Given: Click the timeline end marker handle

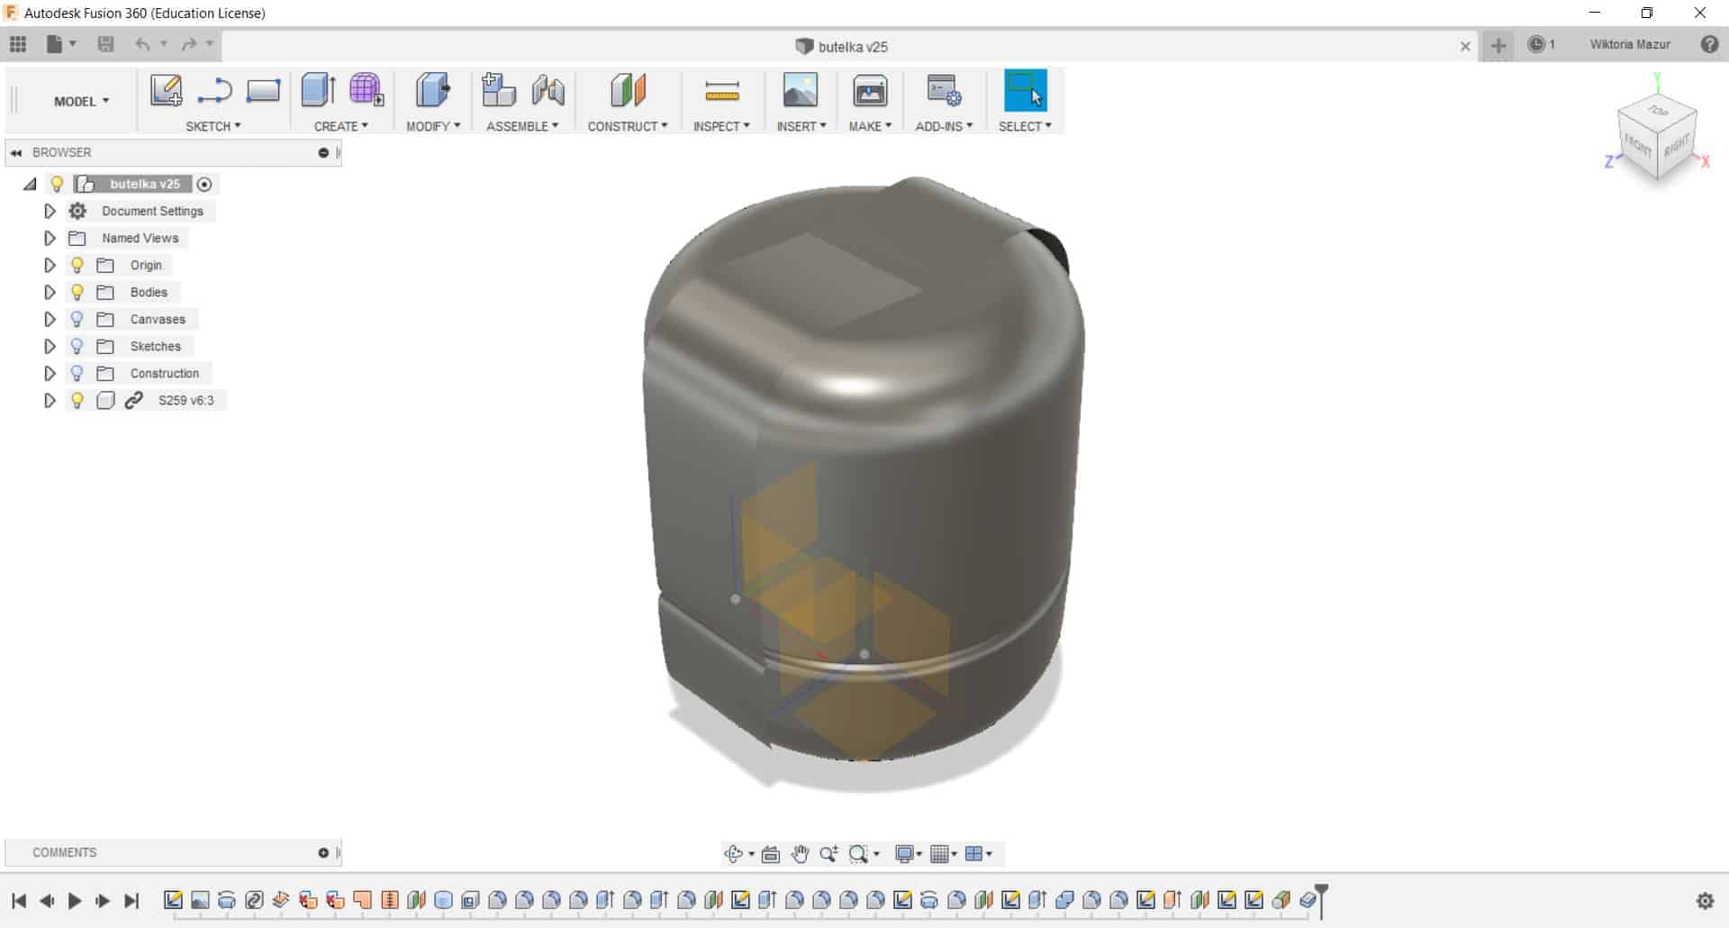Looking at the screenshot, I should (1321, 899).
